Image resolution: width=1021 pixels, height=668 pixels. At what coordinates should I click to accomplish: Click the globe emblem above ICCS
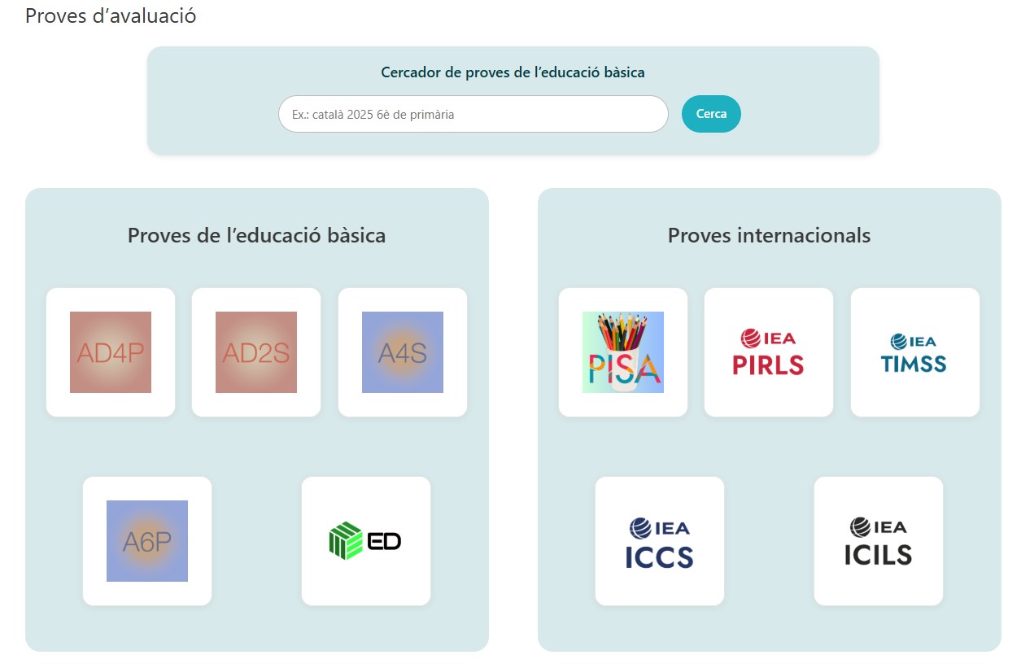(x=639, y=529)
